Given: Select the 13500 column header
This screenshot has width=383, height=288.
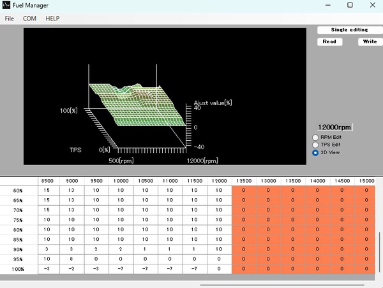Looking at the screenshot, I should click(x=293, y=181).
